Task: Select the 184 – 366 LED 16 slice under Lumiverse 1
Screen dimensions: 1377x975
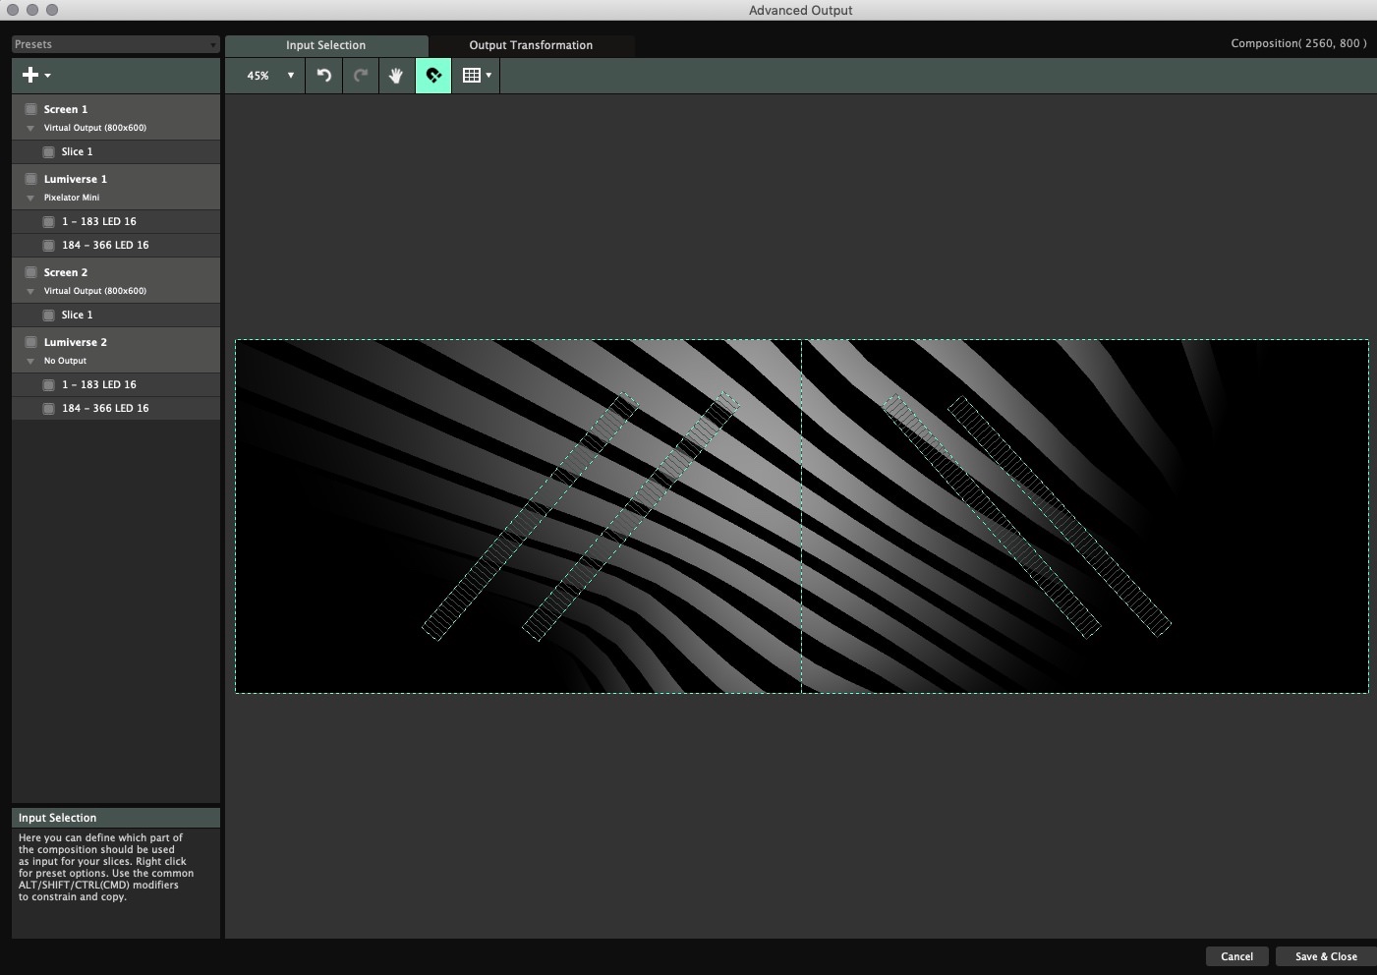Action: (105, 245)
